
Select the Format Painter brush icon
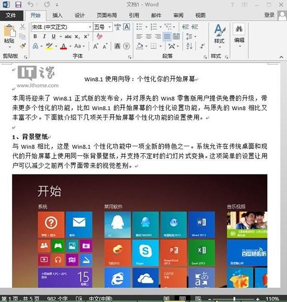coord(22,46)
